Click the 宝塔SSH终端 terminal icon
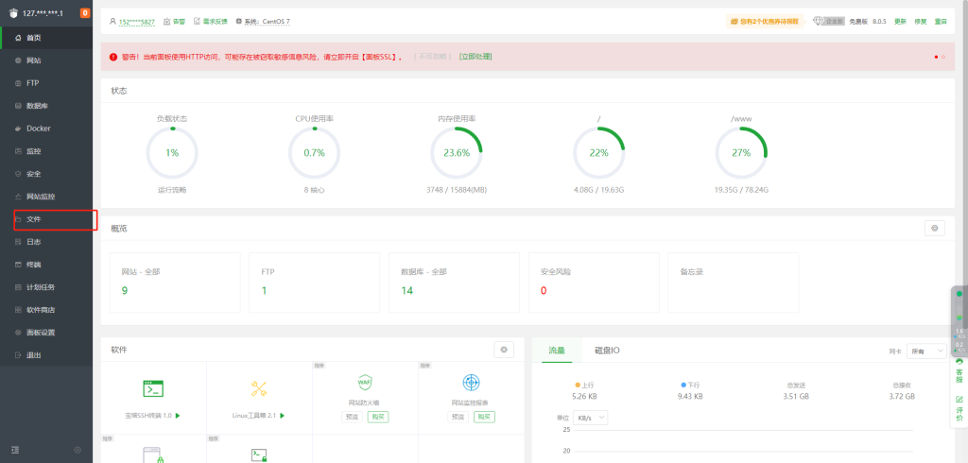The height and width of the screenshot is (463, 968). (153, 388)
